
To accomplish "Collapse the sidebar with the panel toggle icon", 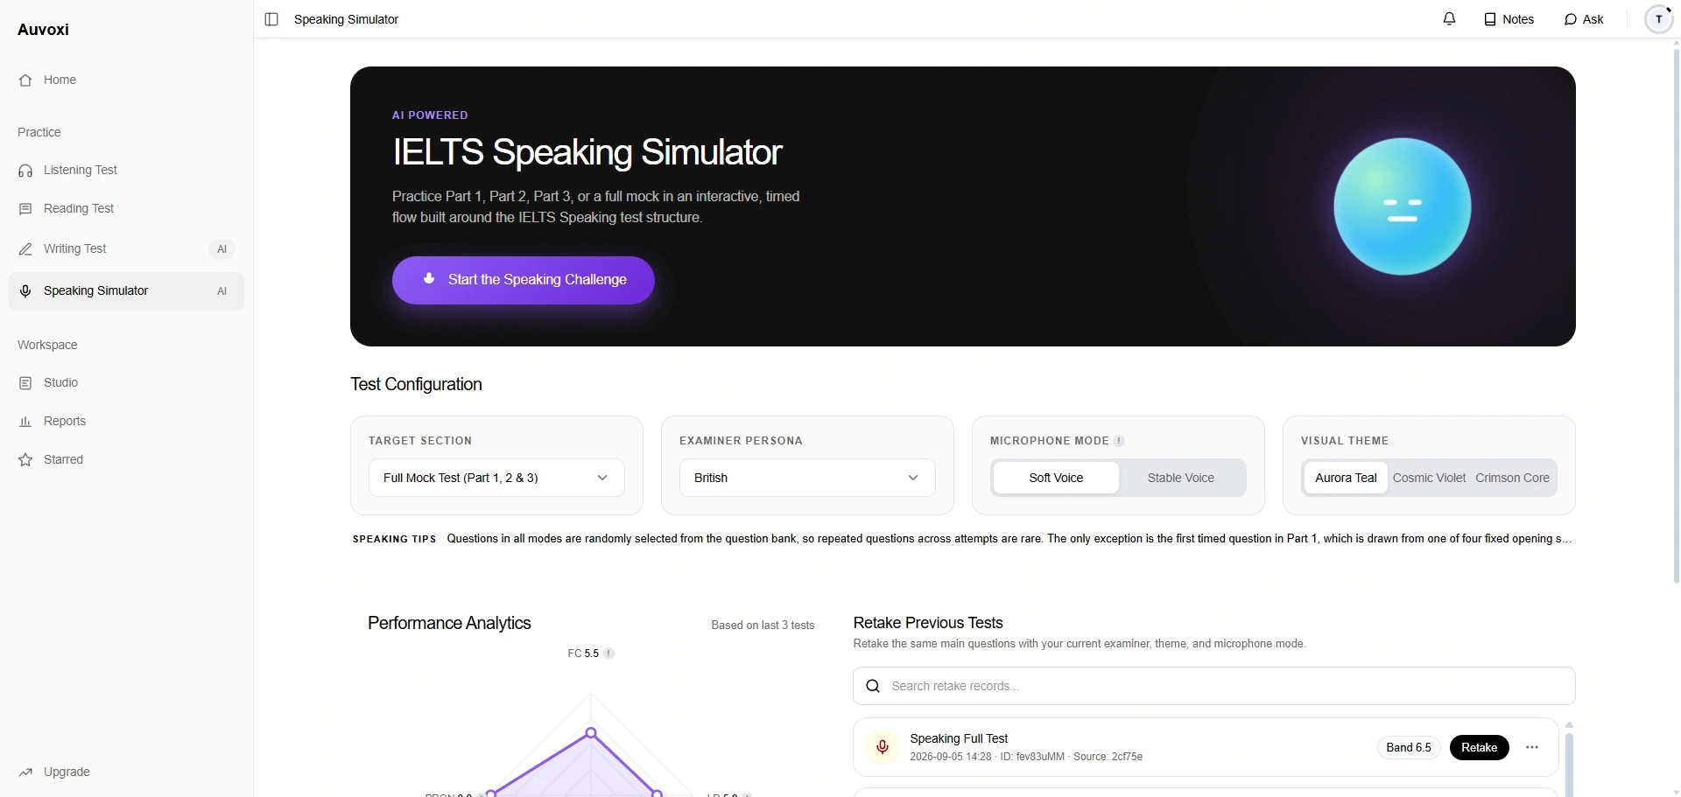I will point(271,19).
